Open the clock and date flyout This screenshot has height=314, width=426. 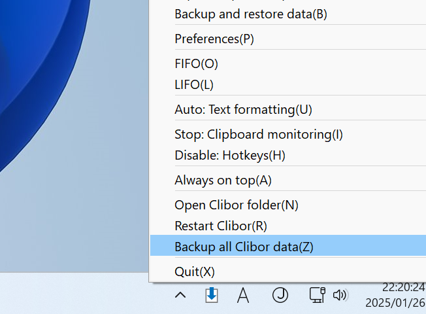(x=395, y=295)
